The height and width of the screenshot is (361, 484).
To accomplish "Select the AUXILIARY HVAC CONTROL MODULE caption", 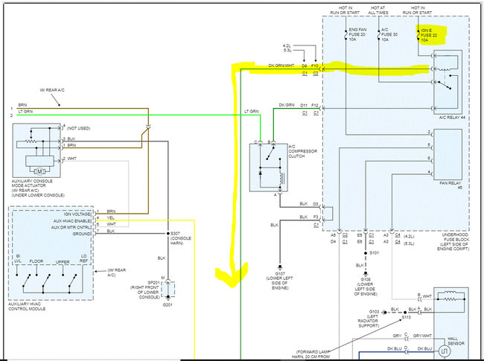I will click(27, 307).
